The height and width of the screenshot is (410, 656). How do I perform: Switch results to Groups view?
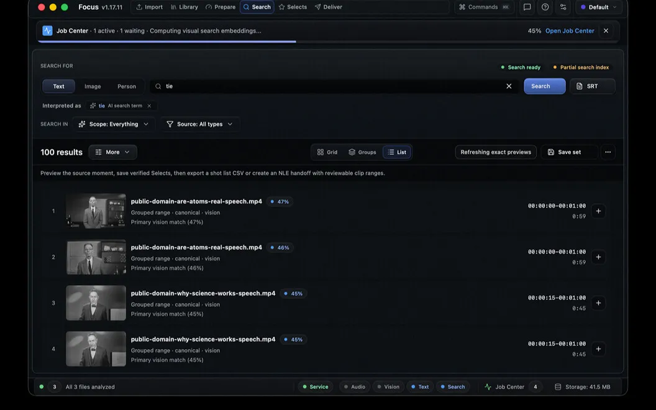362,152
